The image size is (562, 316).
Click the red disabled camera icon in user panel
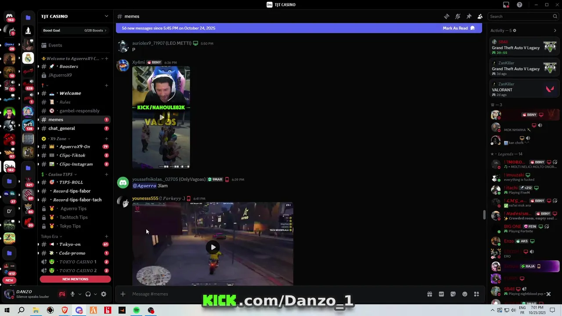(x=62, y=294)
